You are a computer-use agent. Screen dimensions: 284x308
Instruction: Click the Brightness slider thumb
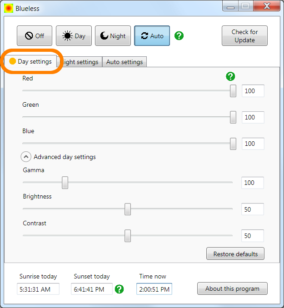coord(128,209)
